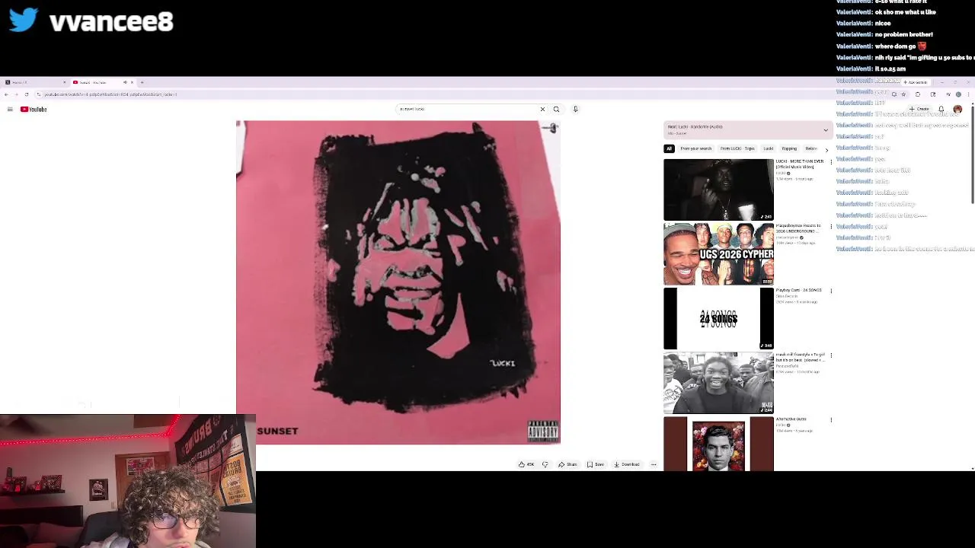Select the Lucki filter chip
This screenshot has height=548, width=975.
(x=769, y=148)
